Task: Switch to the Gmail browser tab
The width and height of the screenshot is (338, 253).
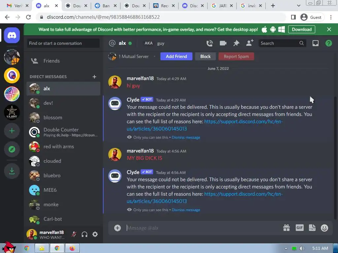Action: (x=17, y=6)
